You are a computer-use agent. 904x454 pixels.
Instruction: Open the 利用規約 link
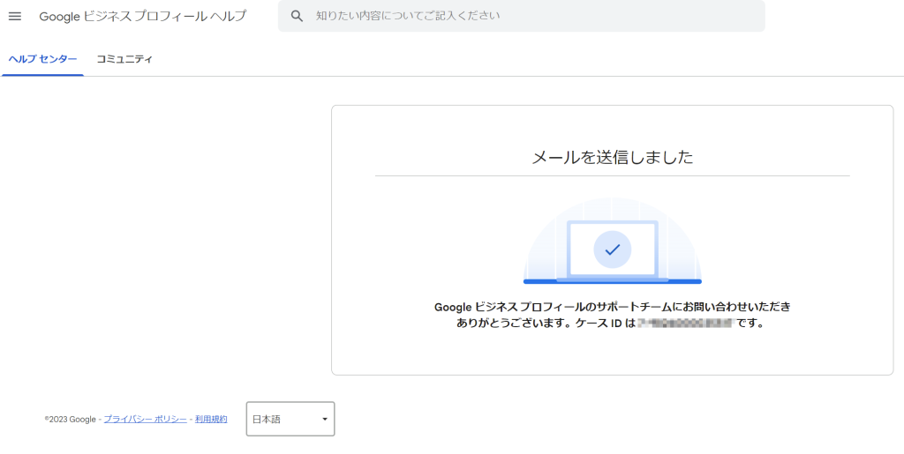pos(211,420)
